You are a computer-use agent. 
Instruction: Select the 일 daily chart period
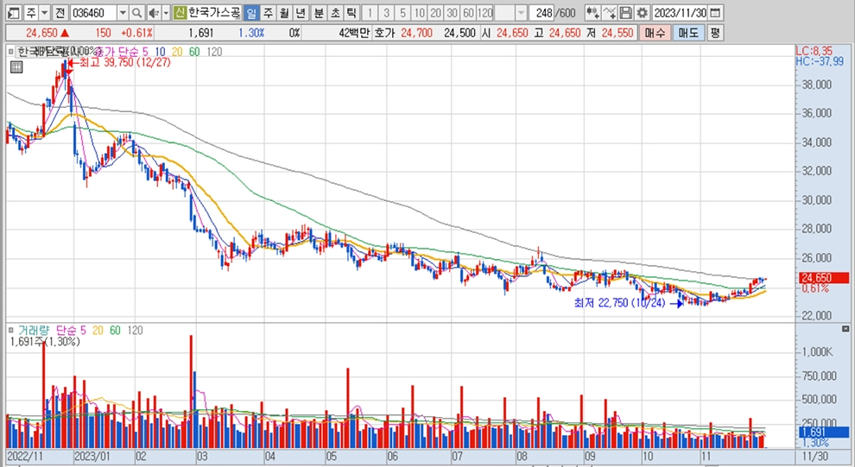[x=250, y=13]
